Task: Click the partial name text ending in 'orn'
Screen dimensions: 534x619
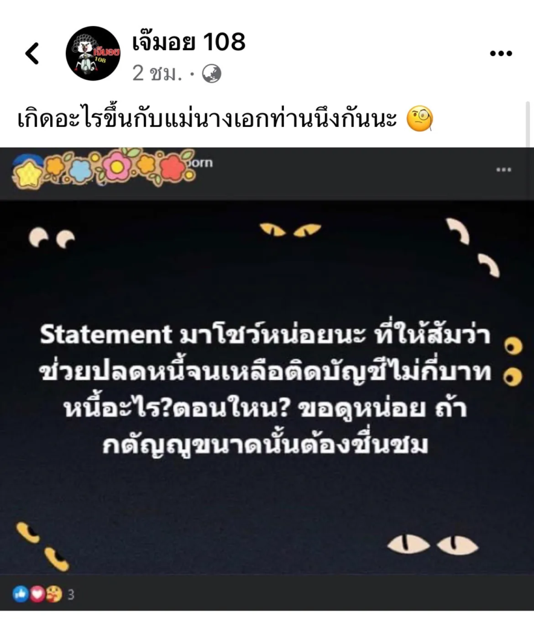Action: coord(202,163)
